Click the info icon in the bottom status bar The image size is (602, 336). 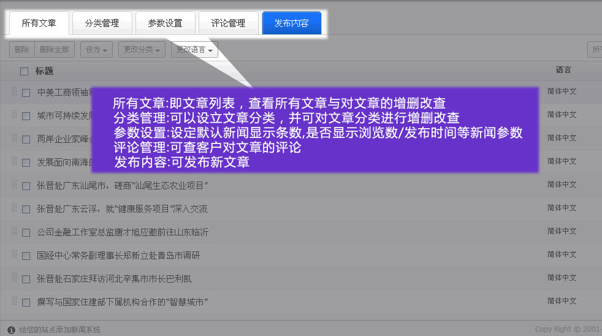pyautogui.click(x=11, y=329)
